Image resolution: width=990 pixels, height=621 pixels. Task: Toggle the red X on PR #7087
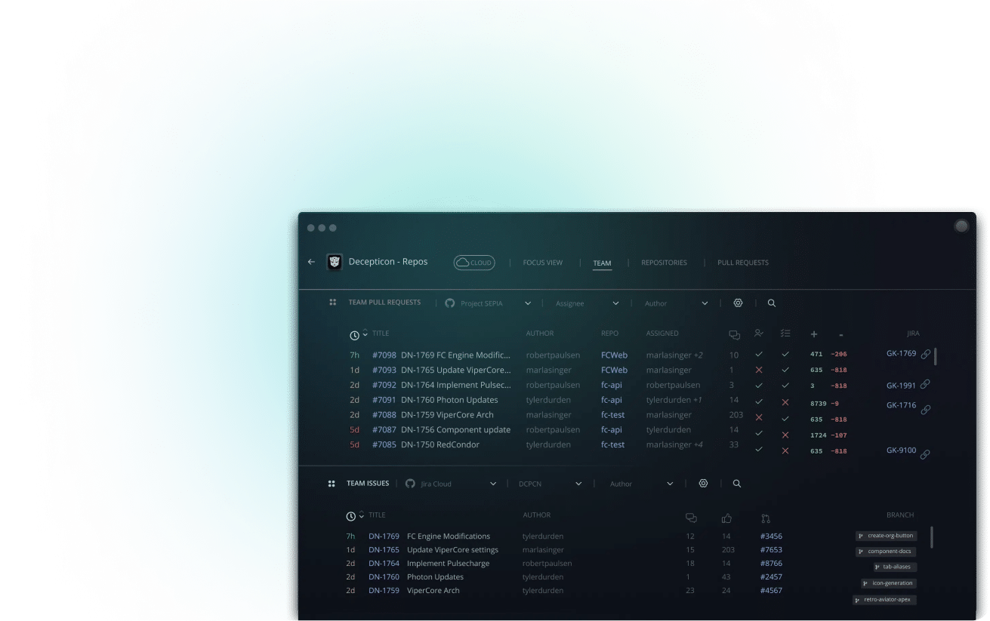tap(785, 435)
